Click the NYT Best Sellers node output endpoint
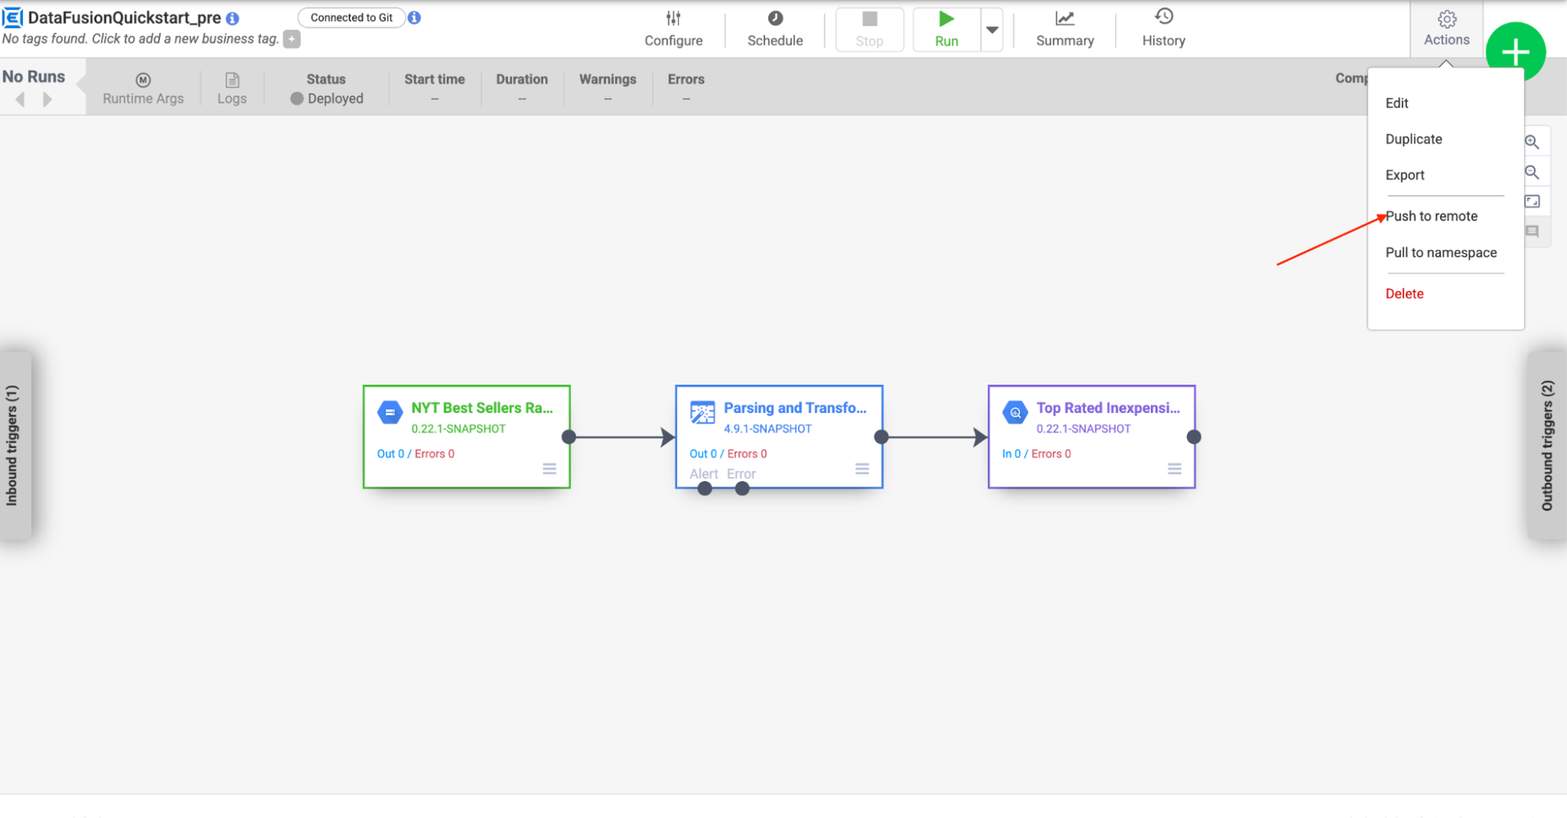 pos(569,436)
